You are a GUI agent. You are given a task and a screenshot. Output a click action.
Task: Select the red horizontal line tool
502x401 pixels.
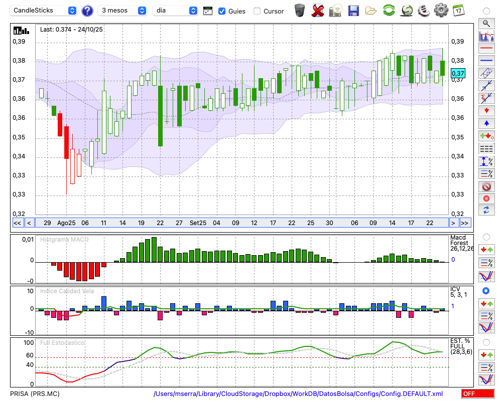(486, 48)
